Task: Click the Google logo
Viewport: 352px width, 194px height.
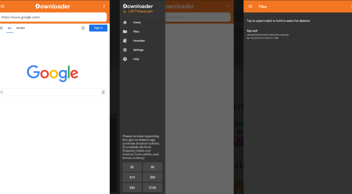Action: (x=52, y=73)
